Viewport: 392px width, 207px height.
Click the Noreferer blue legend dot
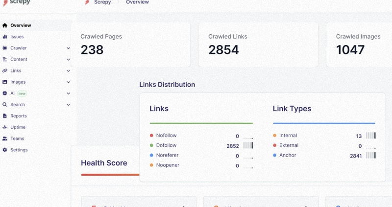pos(151,155)
